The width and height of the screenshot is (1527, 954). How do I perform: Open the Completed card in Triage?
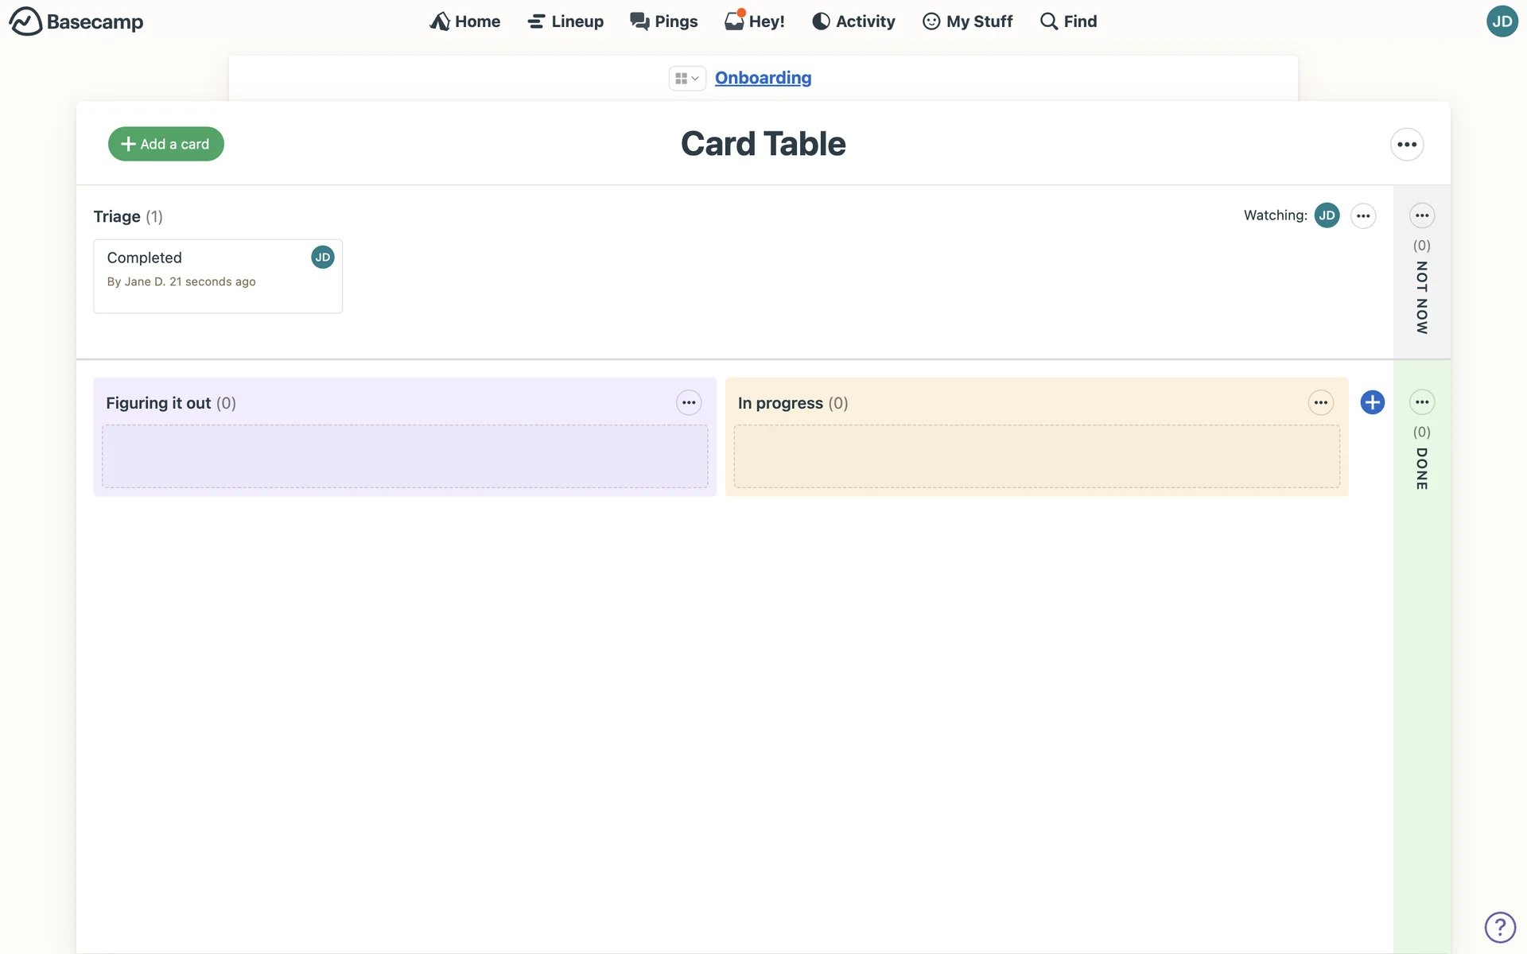coord(145,258)
